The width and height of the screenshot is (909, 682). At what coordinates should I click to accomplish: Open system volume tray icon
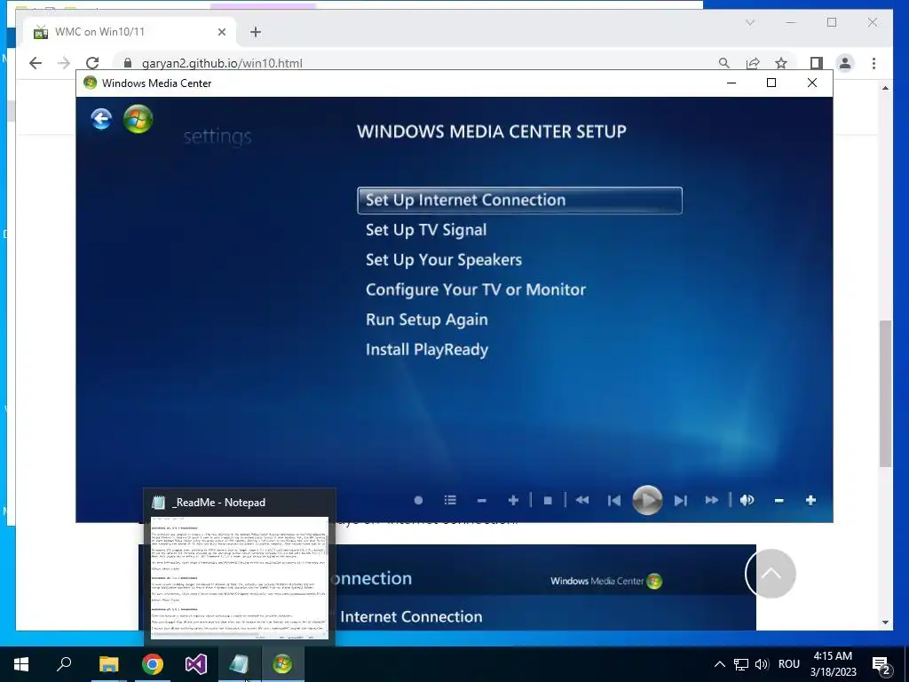tap(762, 664)
